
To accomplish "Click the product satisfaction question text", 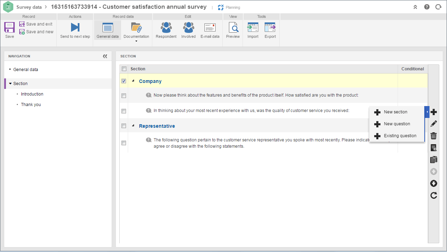I will coord(256,95).
